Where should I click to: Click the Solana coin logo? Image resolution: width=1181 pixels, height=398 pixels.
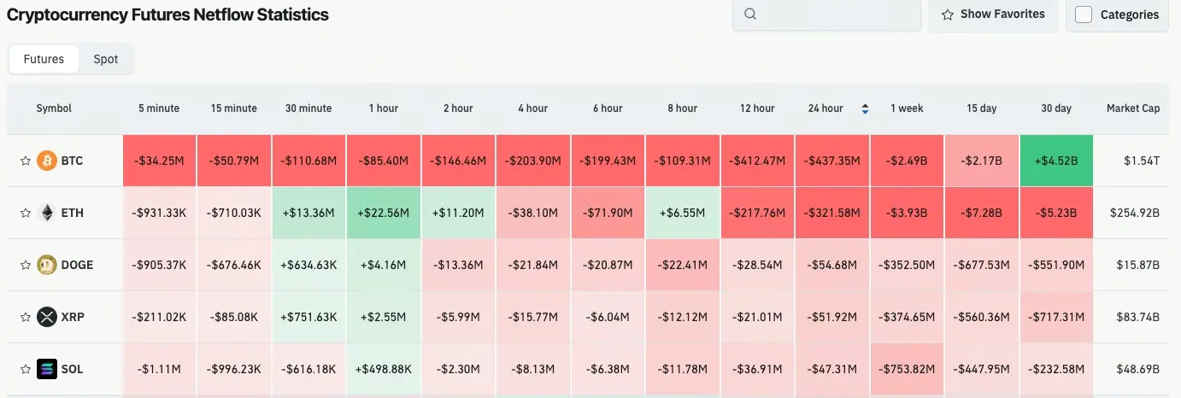coord(47,369)
